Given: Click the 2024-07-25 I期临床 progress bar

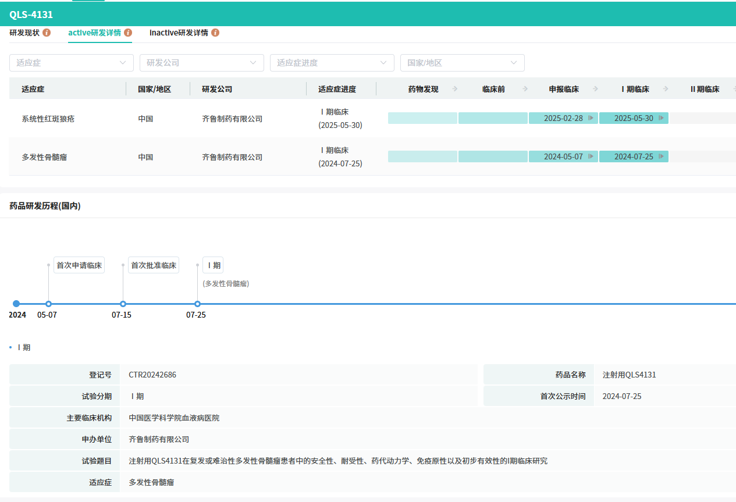Looking at the screenshot, I should coord(634,156).
